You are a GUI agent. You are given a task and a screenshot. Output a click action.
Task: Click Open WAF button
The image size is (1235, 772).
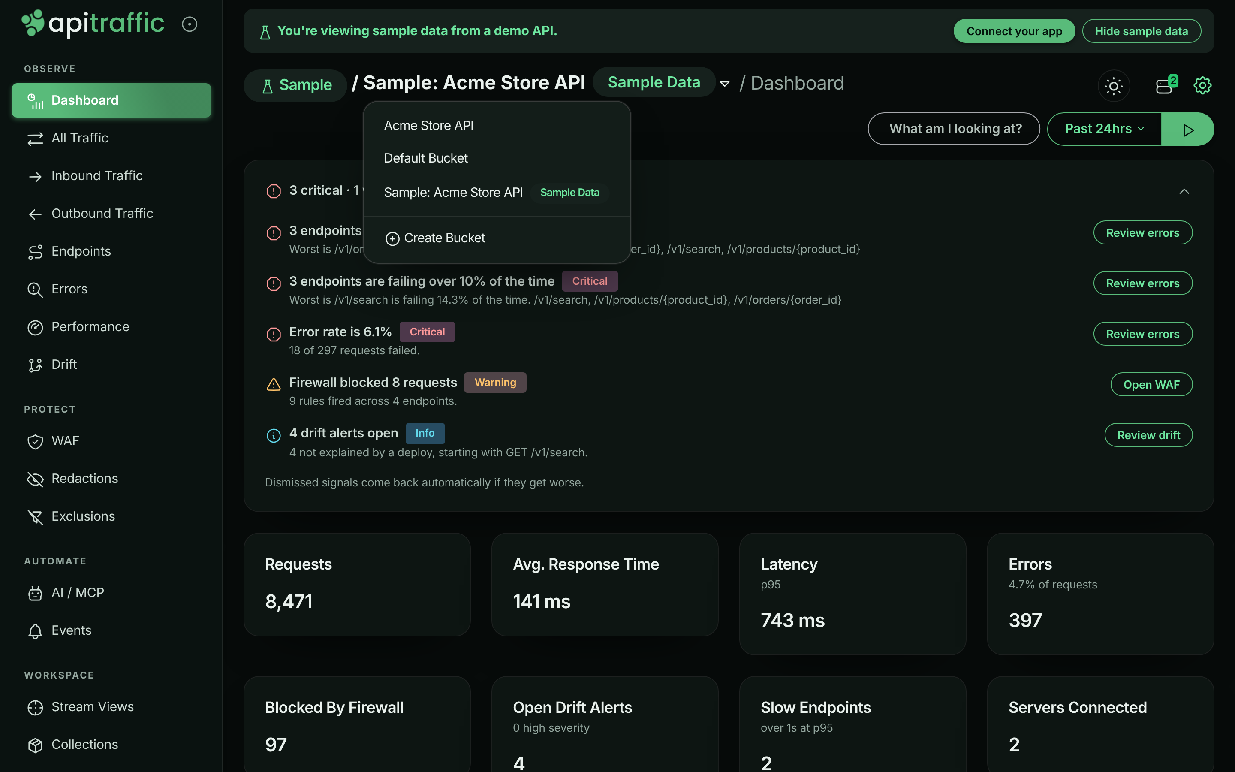(1151, 384)
